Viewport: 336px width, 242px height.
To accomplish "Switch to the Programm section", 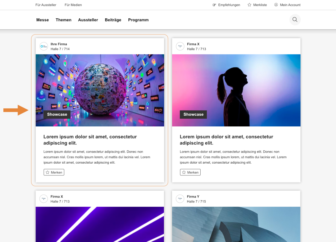I will (138, 20).
